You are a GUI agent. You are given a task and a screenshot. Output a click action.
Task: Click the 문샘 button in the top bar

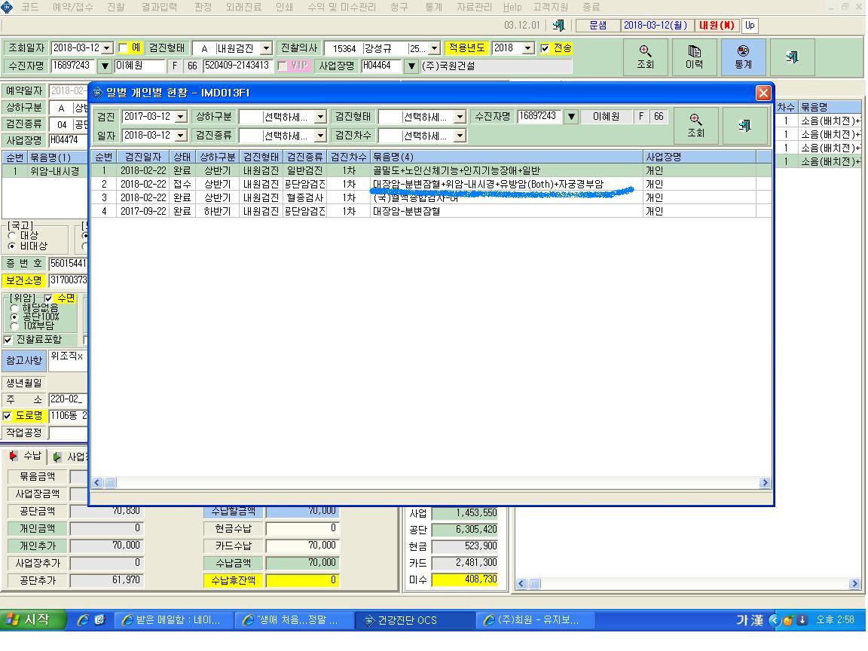click(x=598, y=26)
